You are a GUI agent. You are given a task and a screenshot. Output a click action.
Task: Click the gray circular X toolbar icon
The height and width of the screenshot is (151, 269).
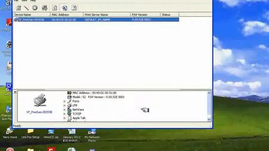(35, 8)
